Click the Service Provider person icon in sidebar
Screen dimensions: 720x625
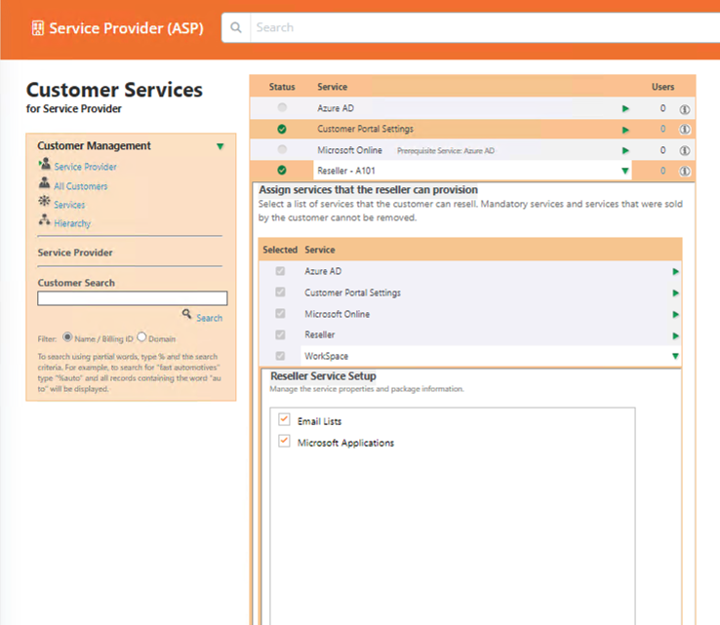coord(45,164)
